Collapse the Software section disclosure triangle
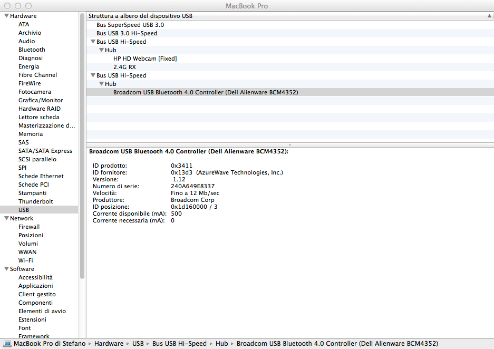 (x=6, y=269)
